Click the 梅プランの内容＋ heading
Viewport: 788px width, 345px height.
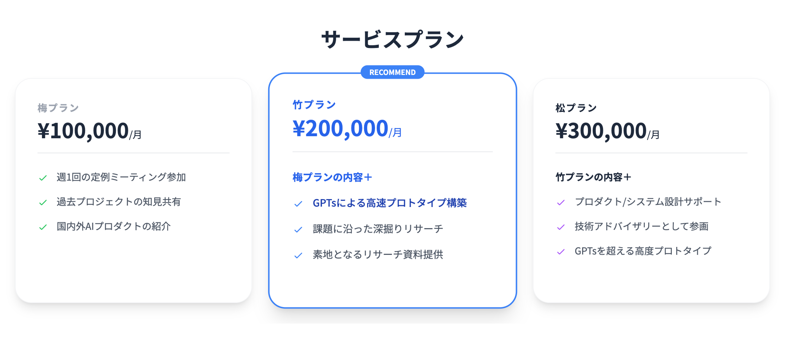[x=332, y=177]
